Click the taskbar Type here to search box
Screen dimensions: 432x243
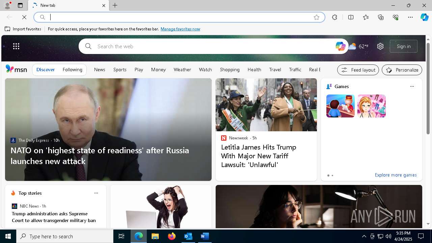pos(65,236)
